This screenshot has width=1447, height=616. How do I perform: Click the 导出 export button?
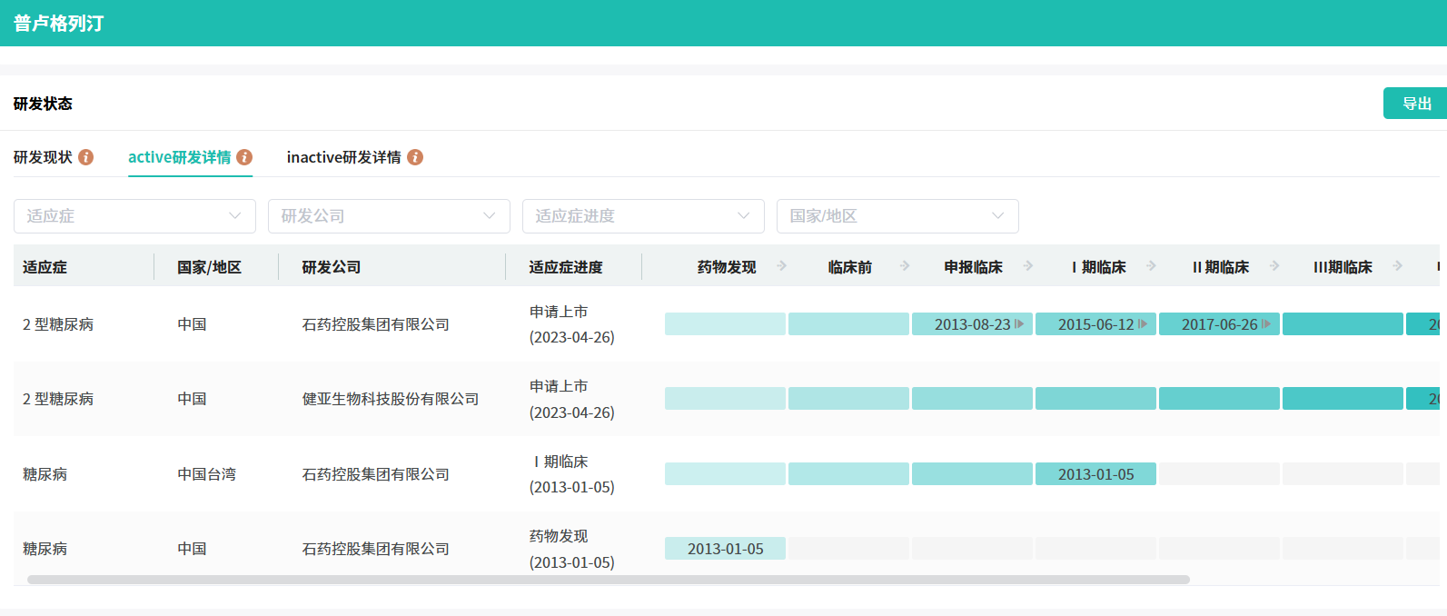click(1415, 104)
